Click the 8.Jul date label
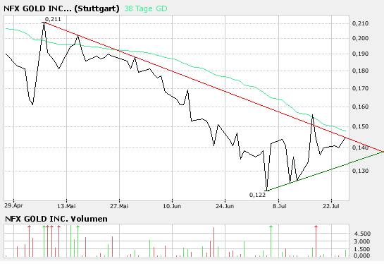The height and width of the screenshot is (271, 384). 280,206
